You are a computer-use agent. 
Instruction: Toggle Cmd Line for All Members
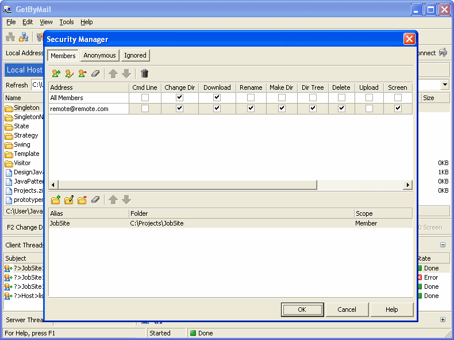tap(145, 98)
